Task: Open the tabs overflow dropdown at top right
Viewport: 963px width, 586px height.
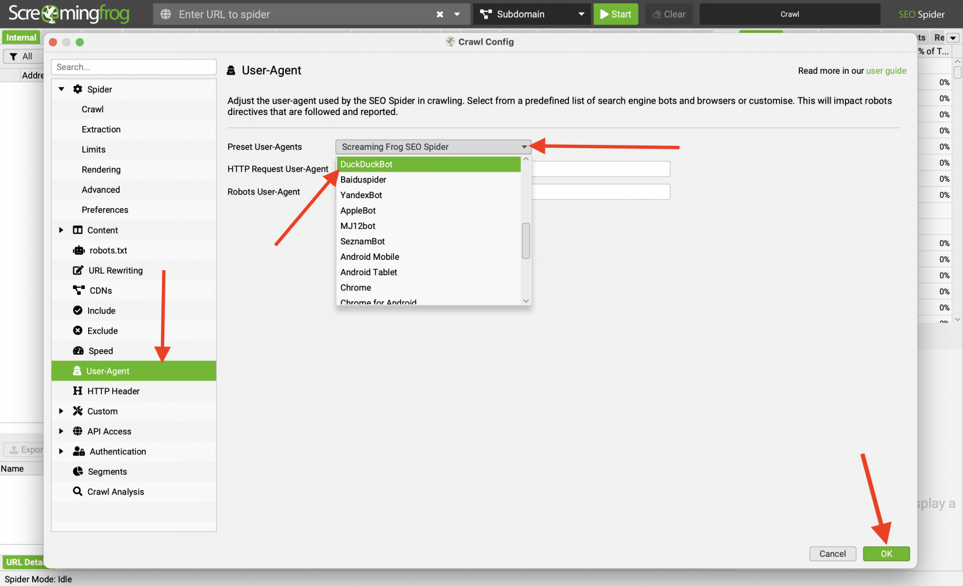Action: 953,38
